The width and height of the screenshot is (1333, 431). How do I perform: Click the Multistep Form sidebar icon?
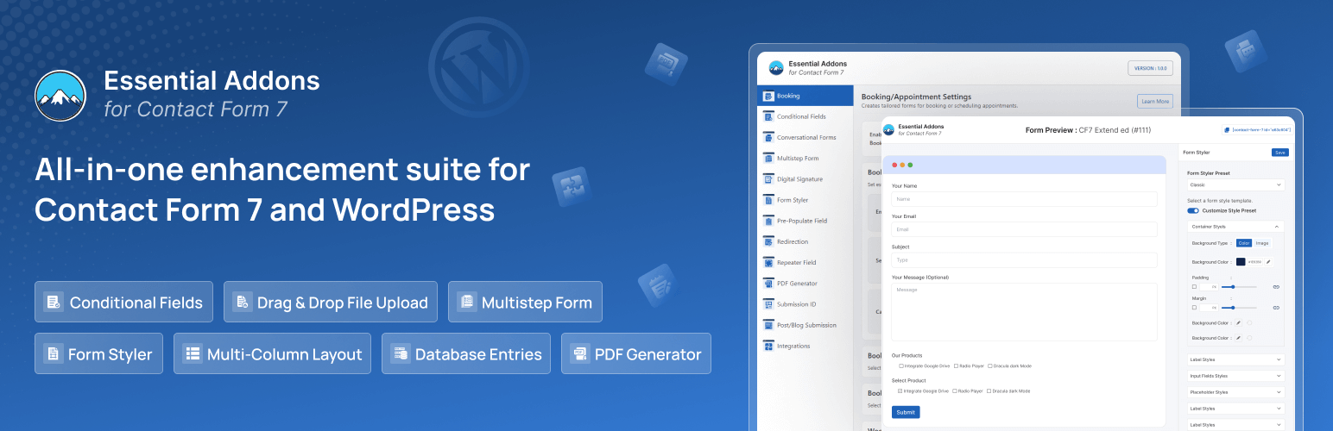(x=768, y=158)
